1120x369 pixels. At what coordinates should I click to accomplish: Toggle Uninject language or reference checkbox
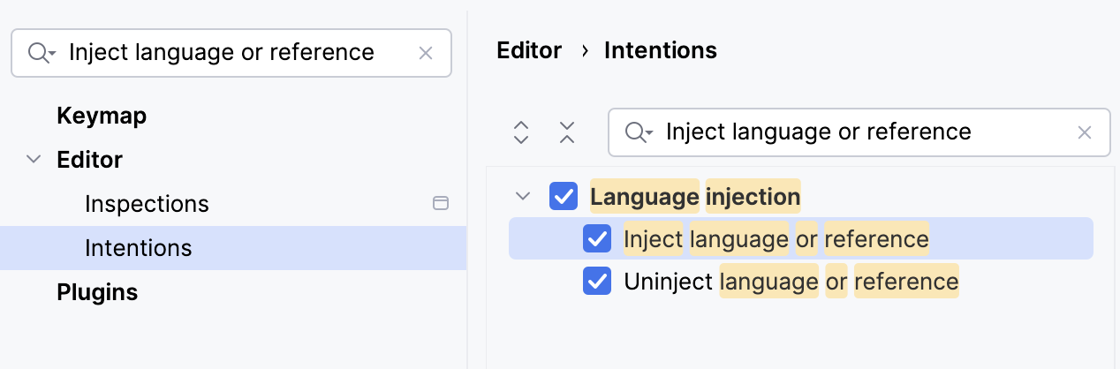[x=597, y=282]
